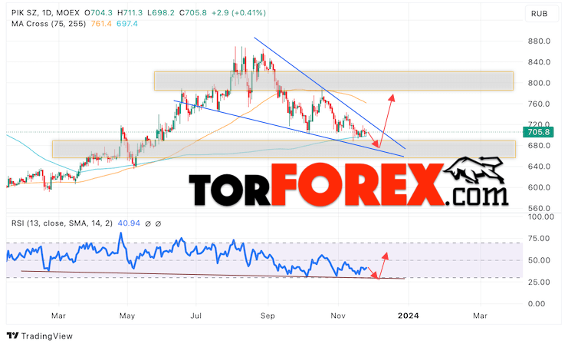Viewport: 568px width, 347px height.
Task: Click the 640.0 price axis label
Action: click(x=539, y=167)
